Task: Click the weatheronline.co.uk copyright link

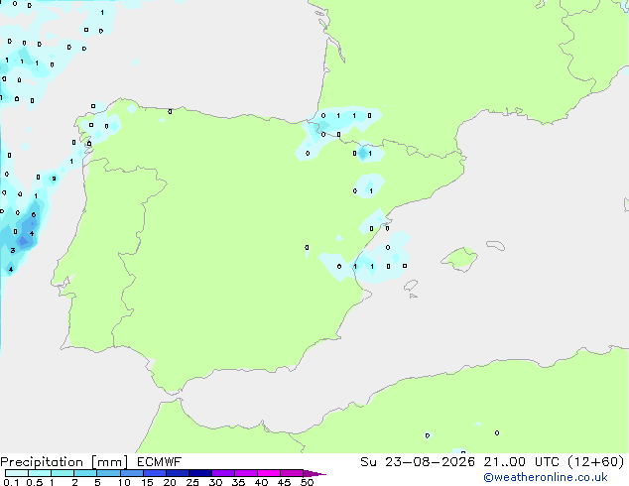Action: pos(545,477)
